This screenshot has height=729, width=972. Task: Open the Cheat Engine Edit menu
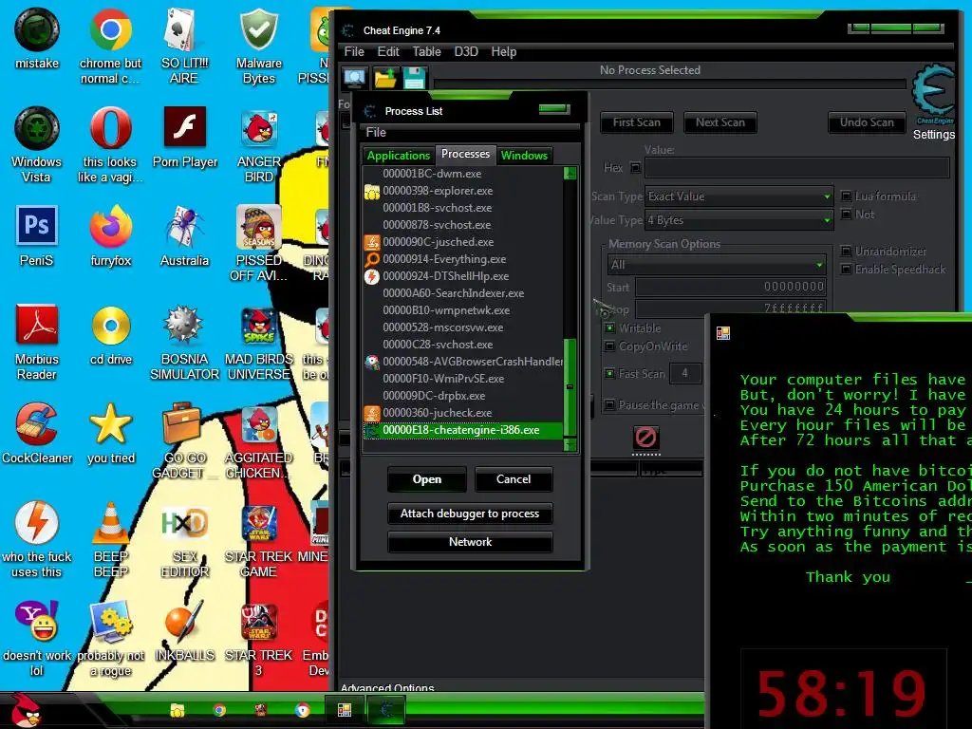point(388,51)
